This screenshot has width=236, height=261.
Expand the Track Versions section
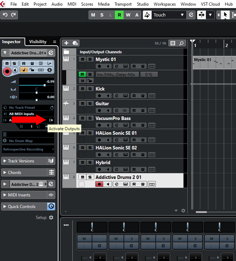click(x=23, y=161)
